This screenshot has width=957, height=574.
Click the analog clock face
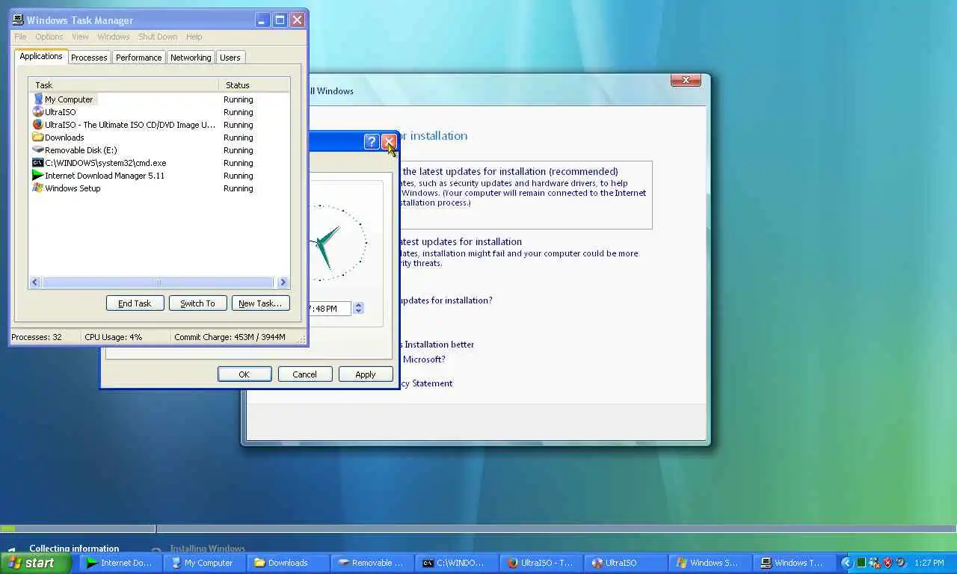[336, 243]
